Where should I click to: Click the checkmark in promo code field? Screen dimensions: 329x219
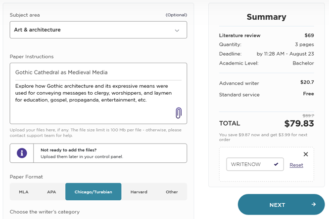click(x=276, y=164)
